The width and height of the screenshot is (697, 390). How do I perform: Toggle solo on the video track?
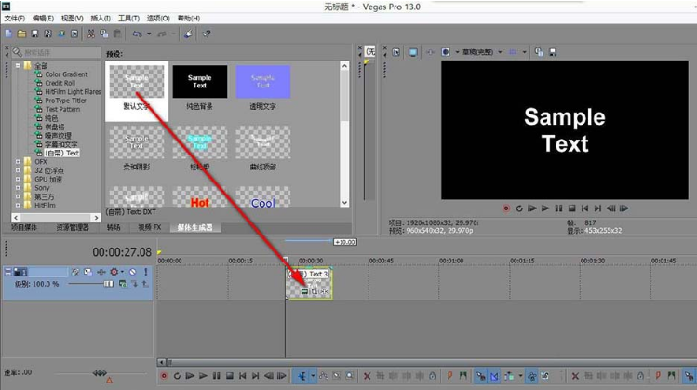pyautogui.click(x=145, y=273)
